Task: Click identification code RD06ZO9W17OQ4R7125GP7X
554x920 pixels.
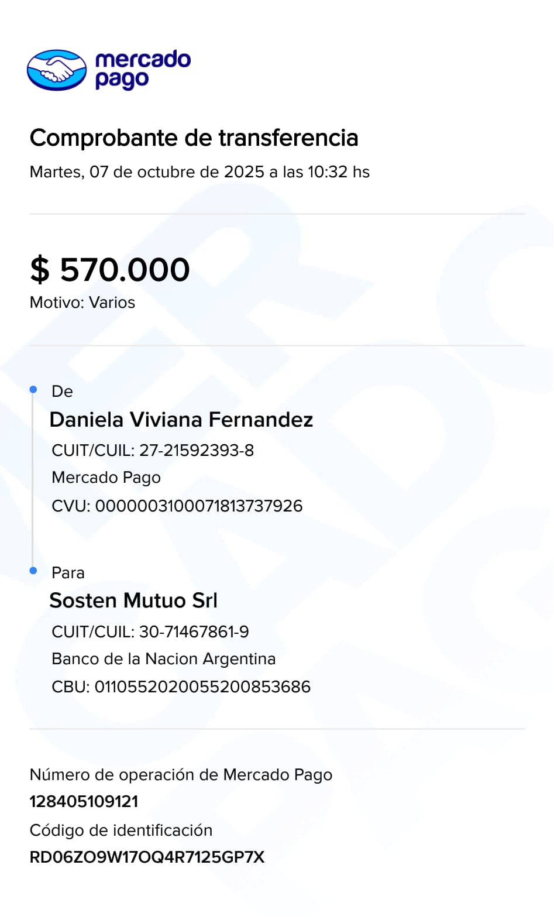Action: tap(147, 857)
